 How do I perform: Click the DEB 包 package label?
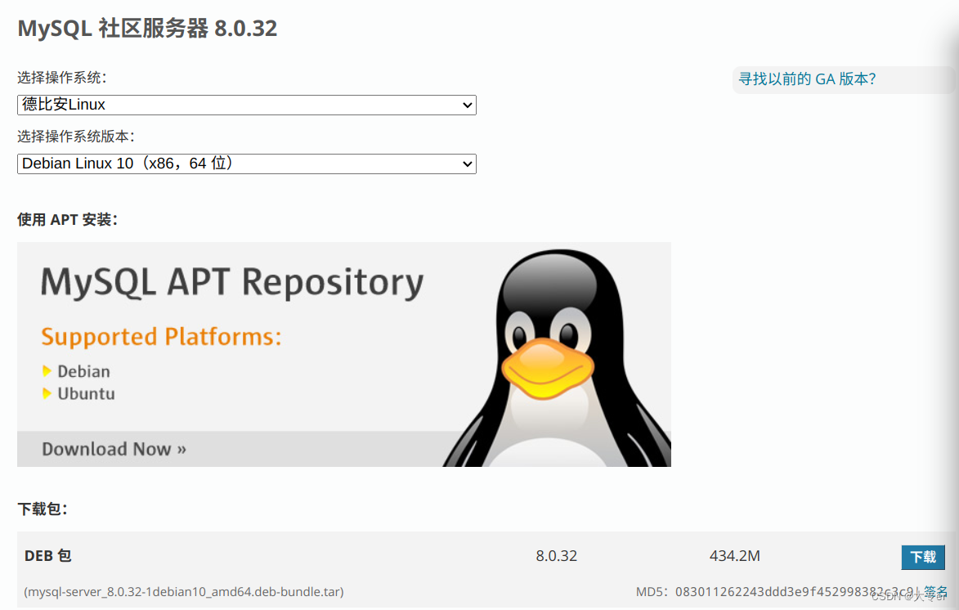point(47,555)
